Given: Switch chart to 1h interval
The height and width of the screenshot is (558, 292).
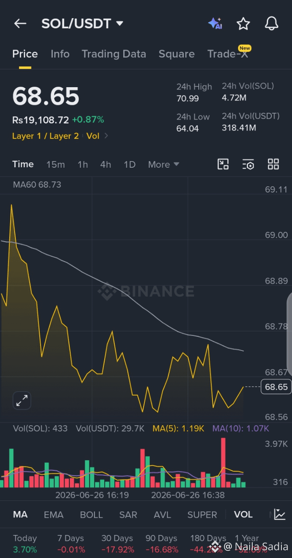Looking at the screenshot, I should 83,165.
